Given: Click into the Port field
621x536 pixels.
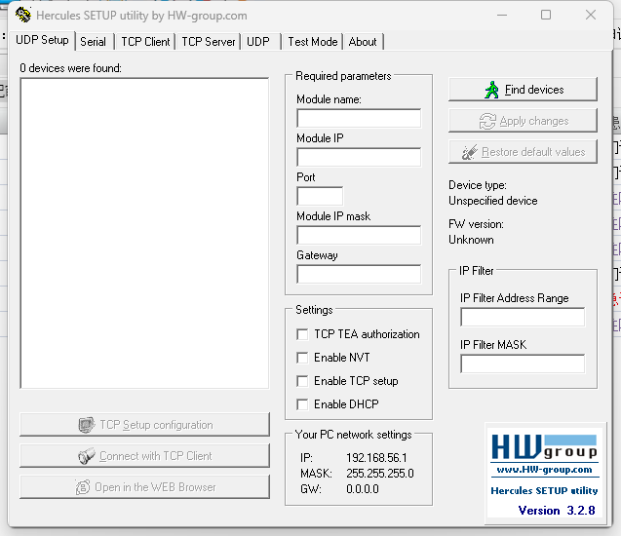Looking at the screenshot, I should coord(320,196).
